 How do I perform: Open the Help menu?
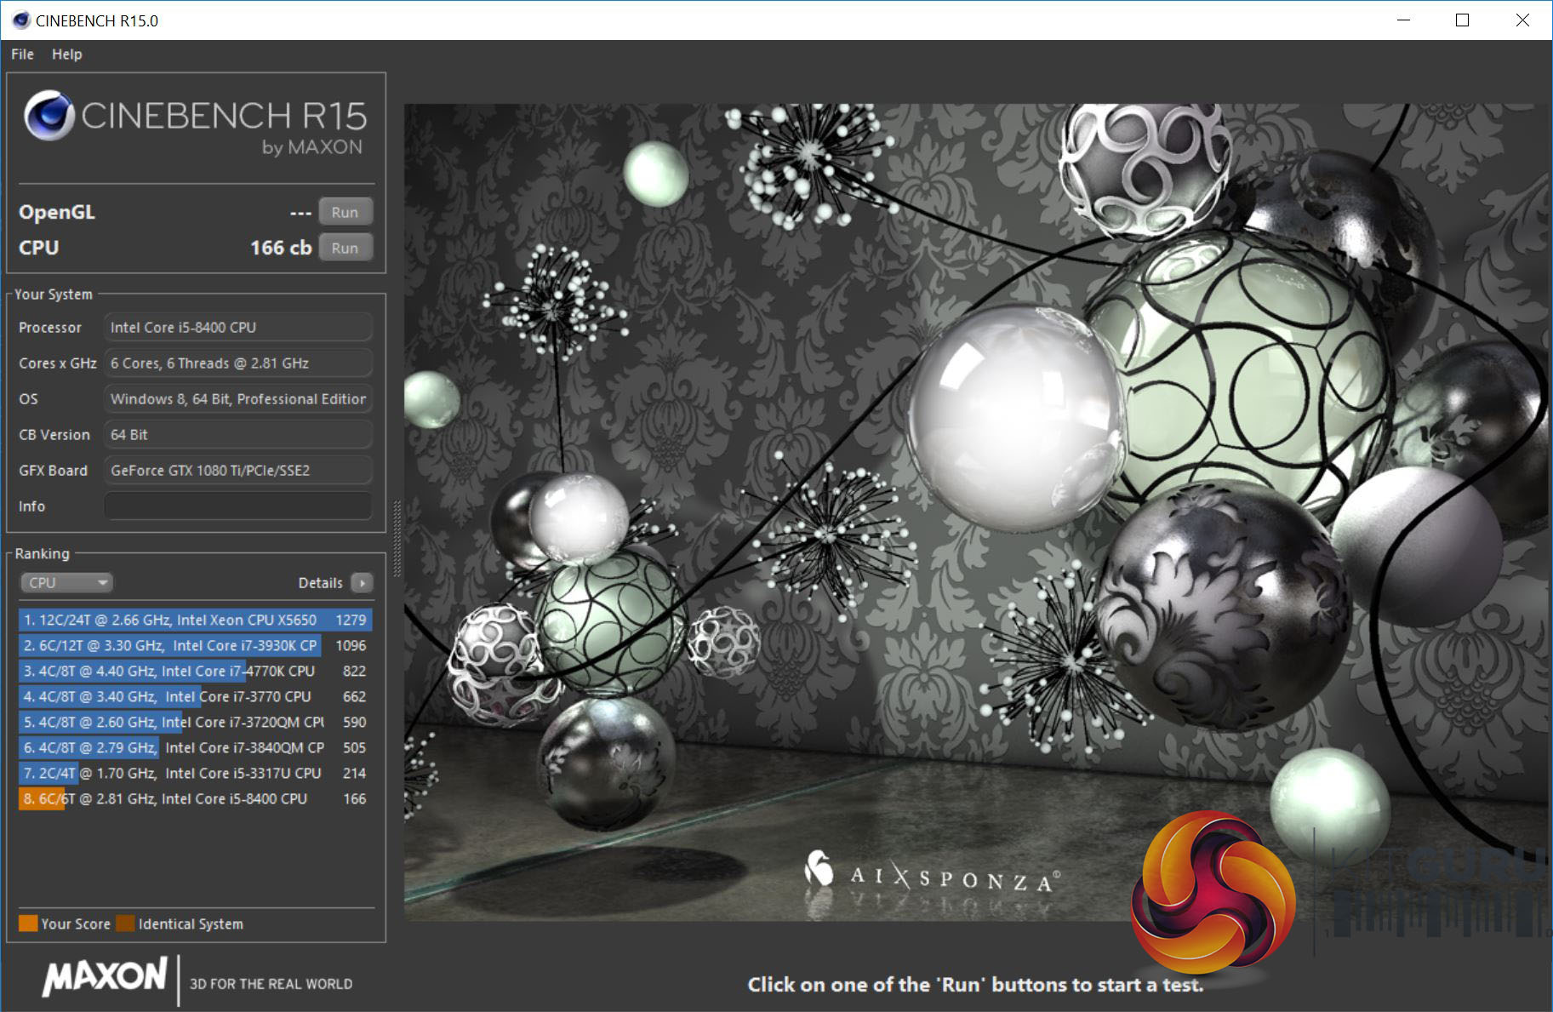(66, 54)
